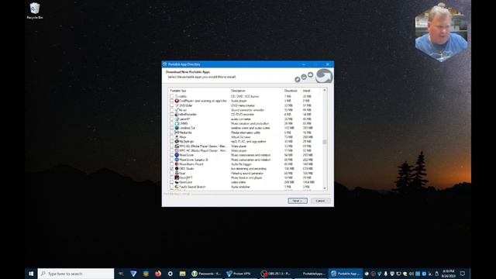Uncheck the OBS Studio checkbox

(172, 169)
